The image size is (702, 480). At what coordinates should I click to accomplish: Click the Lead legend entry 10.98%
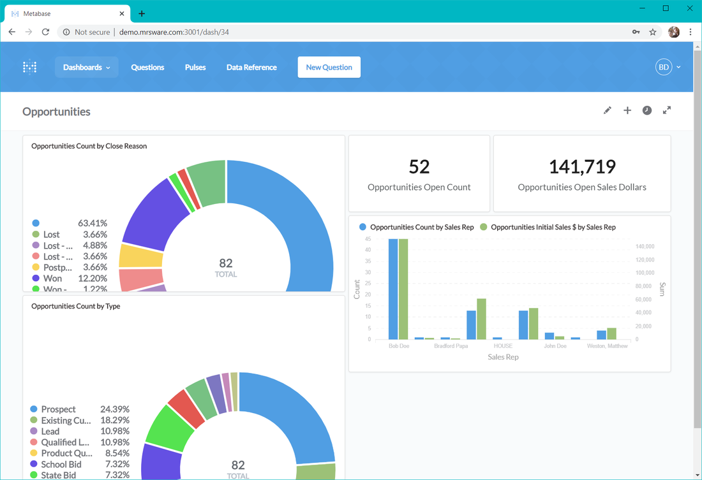coord(80,432)
